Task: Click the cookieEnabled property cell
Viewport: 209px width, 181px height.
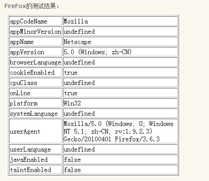Action: [x=36, y=73]
